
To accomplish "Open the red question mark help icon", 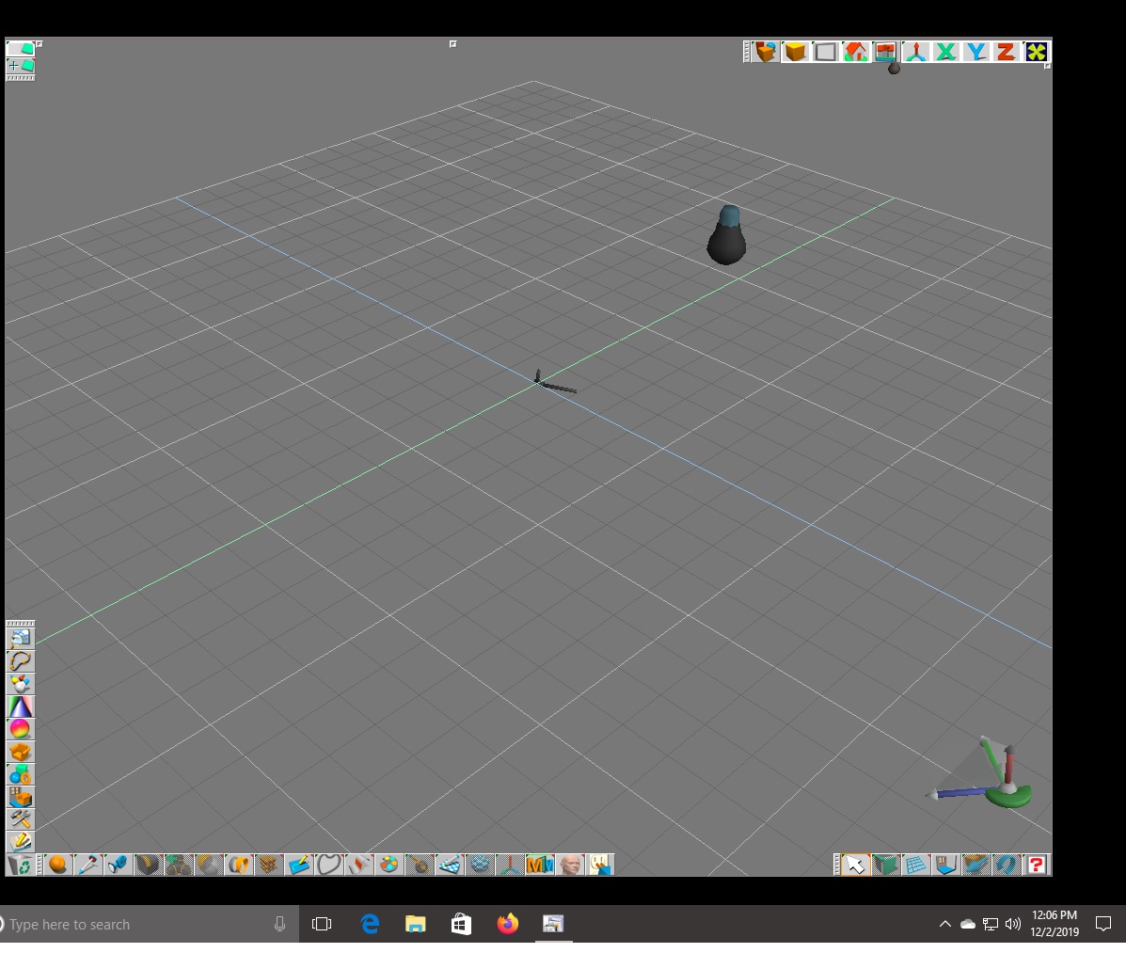I will (1037, 865).
